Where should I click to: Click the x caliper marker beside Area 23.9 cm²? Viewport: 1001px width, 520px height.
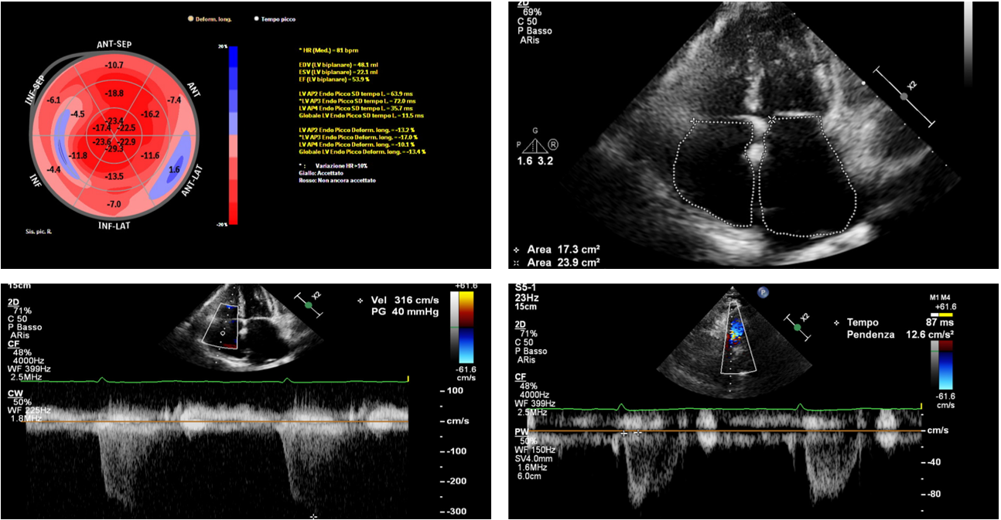point(517,263)
